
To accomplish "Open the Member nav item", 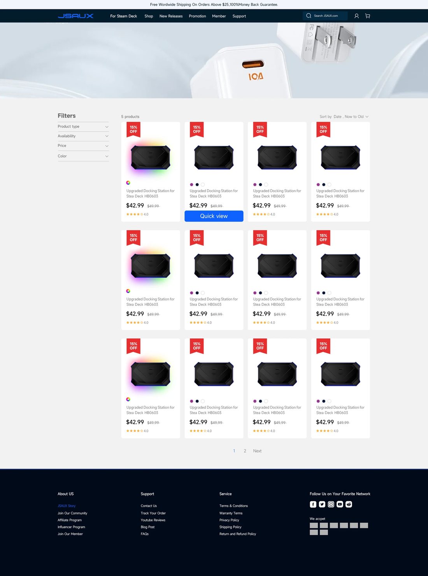I will click(x=219, y=16).
